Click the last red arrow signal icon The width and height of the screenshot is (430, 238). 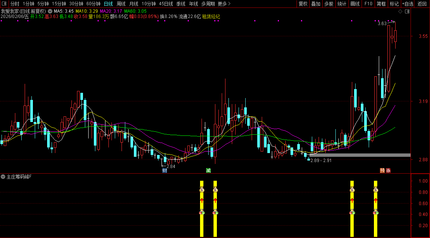point(376,201)
